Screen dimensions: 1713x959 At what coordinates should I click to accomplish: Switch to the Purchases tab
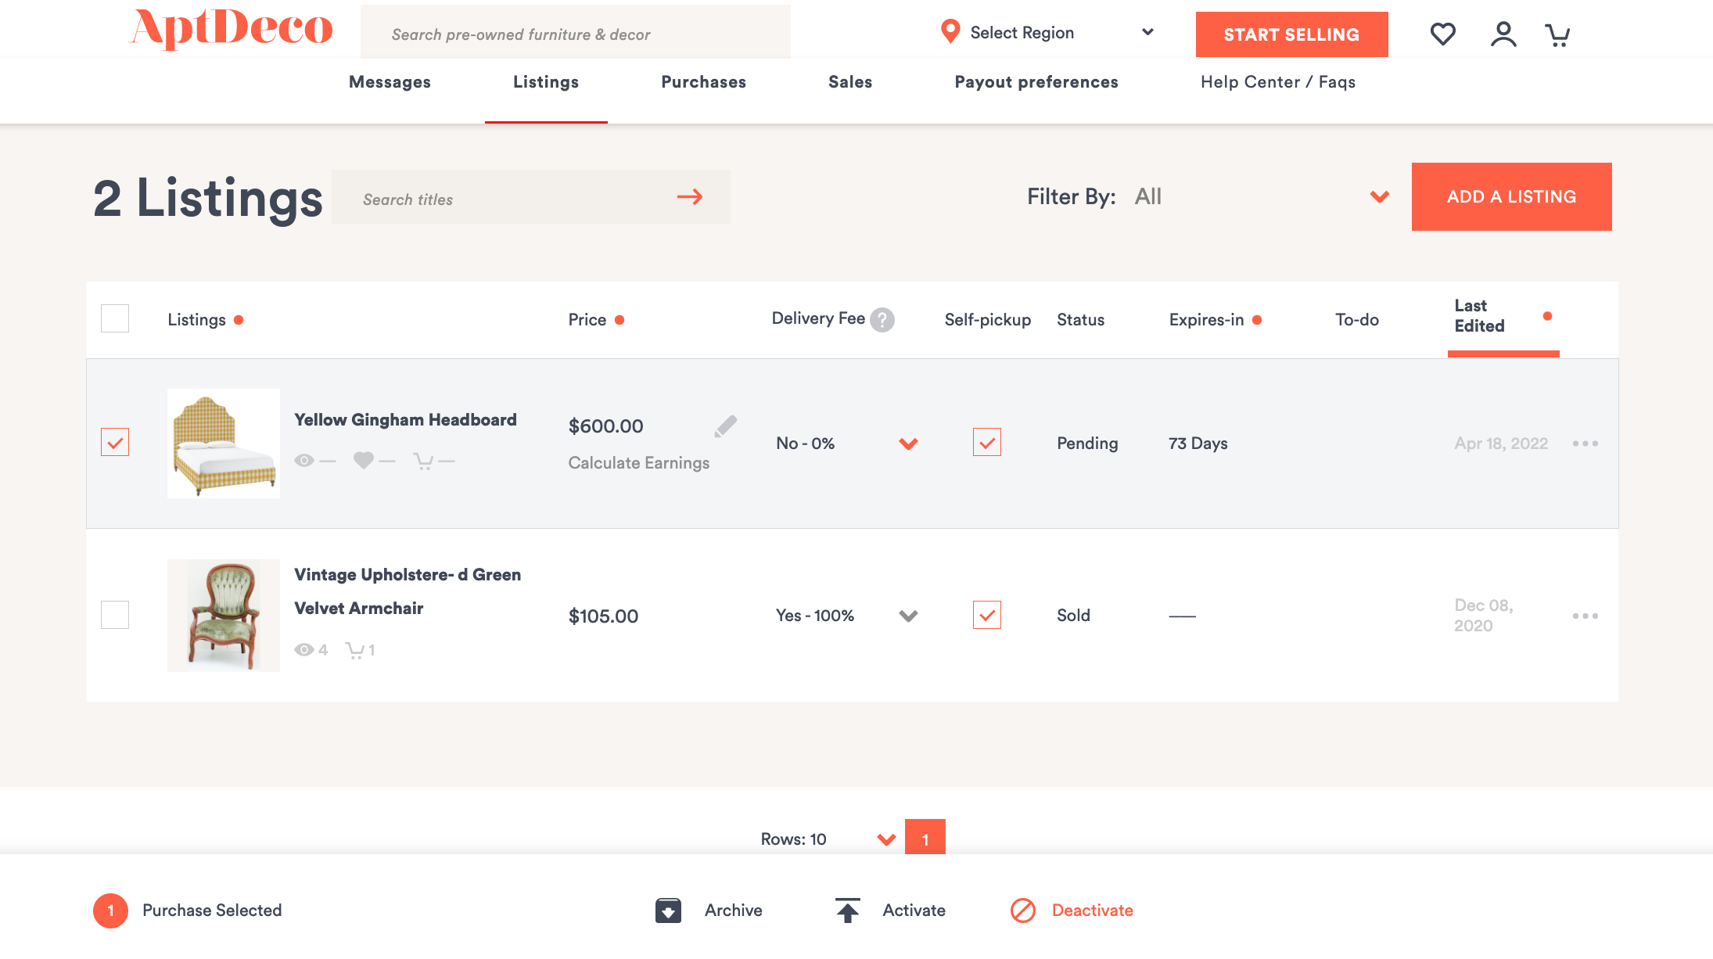tap(703, 81)
